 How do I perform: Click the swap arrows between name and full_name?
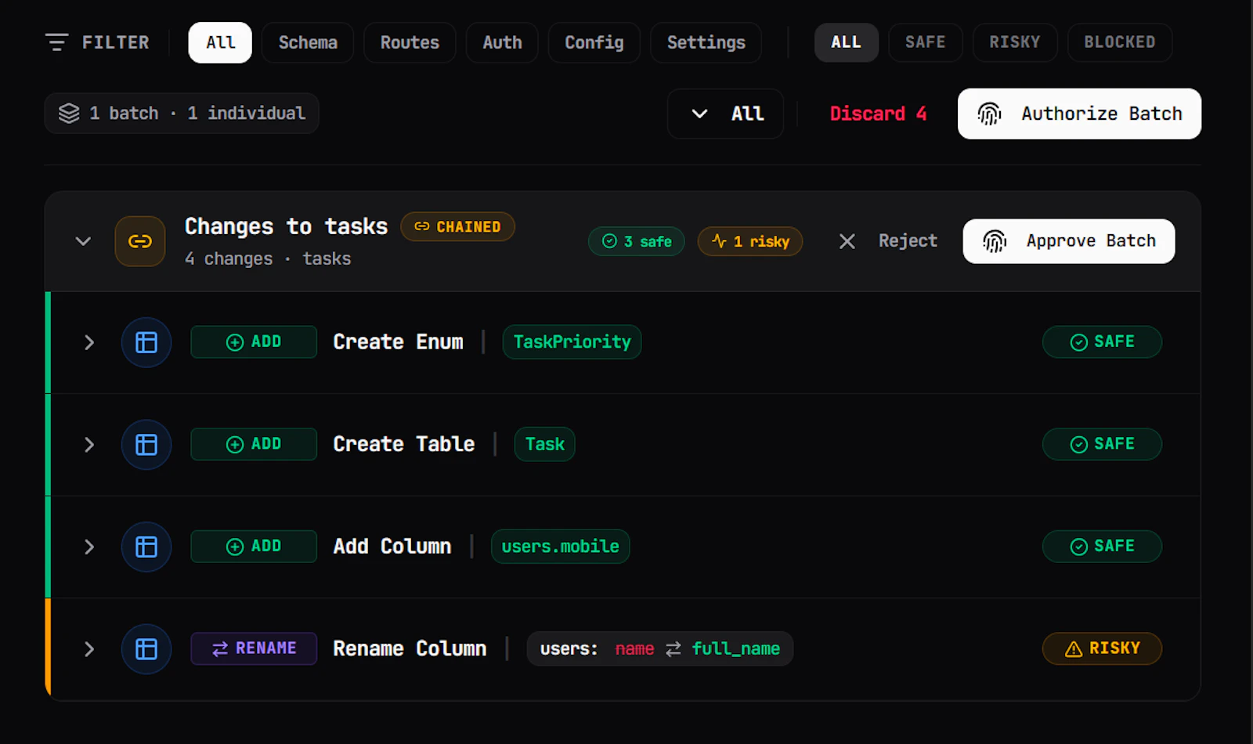tap(673, 649)
